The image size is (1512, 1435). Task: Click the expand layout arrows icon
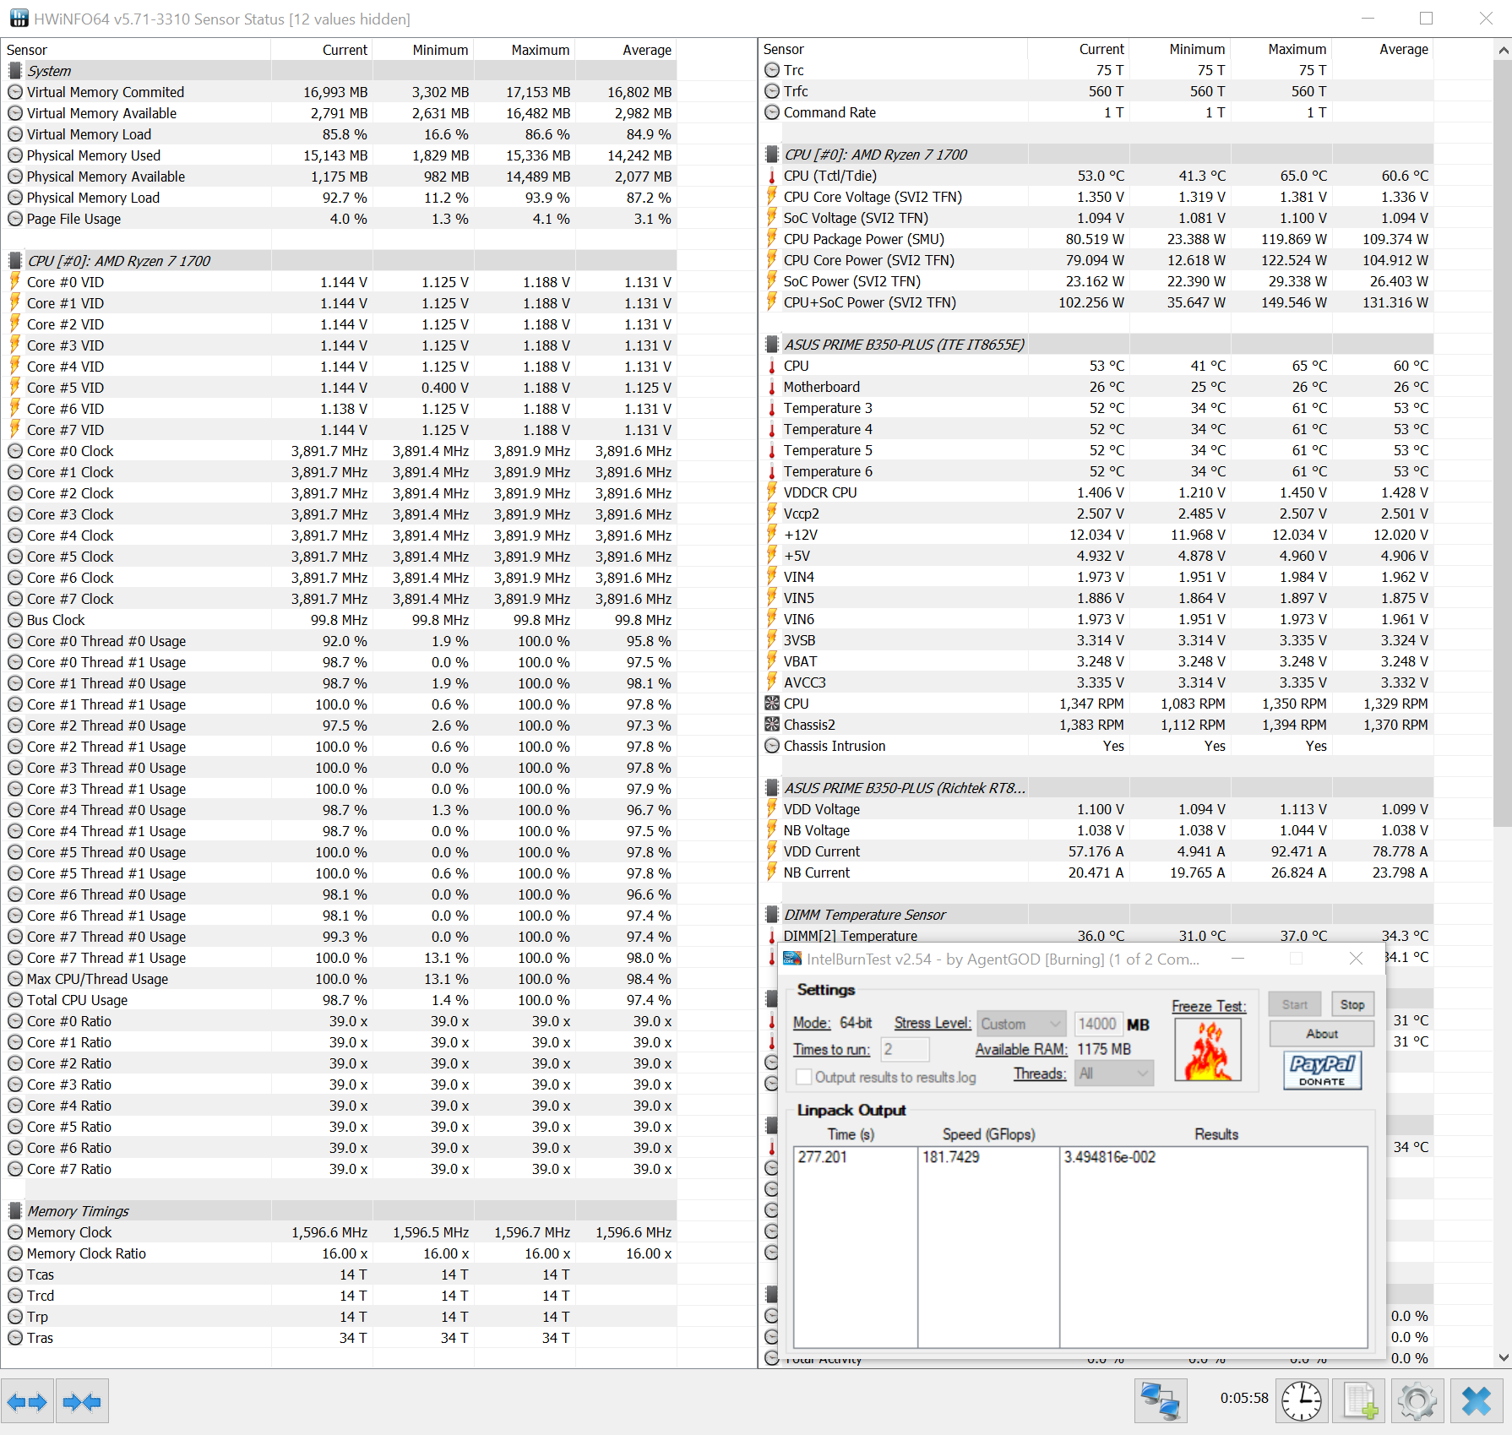pyautogui.click(x=27, y=1403)
